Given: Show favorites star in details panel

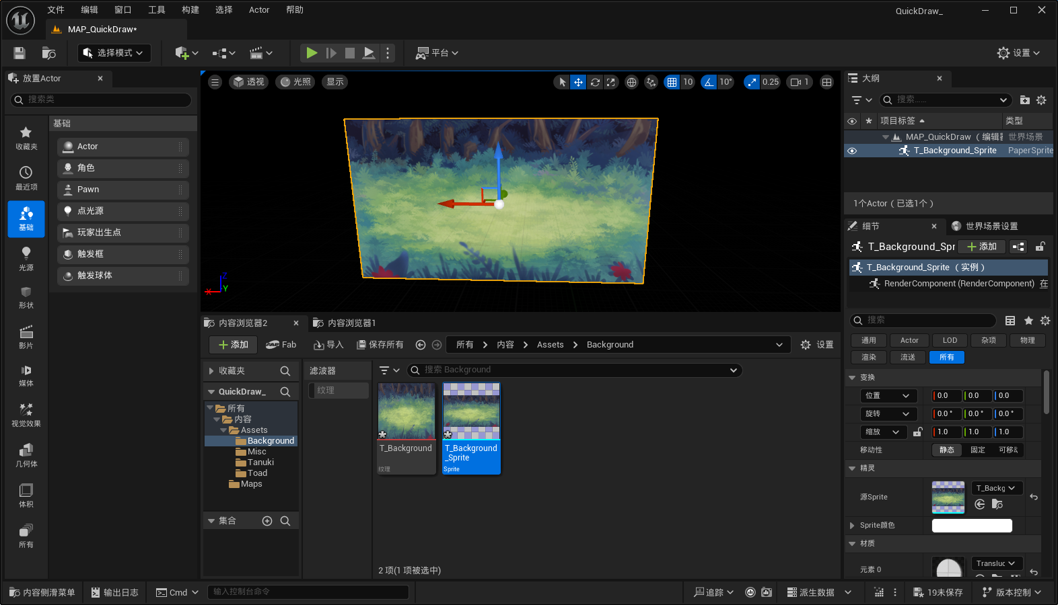Looking at the screenshot, I should 1028,321.
